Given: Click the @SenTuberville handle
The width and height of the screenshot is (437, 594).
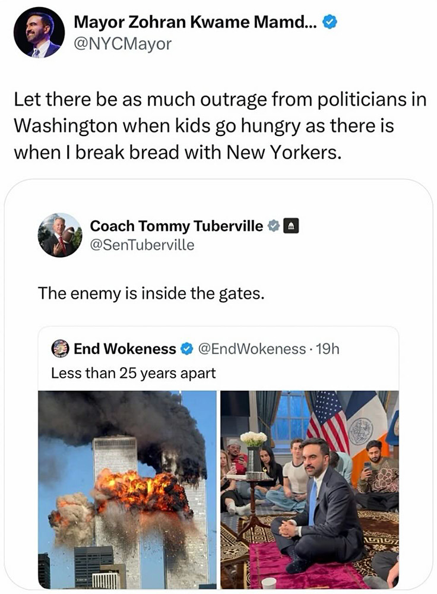Looking at the screenshot, I should click(142, 244).
